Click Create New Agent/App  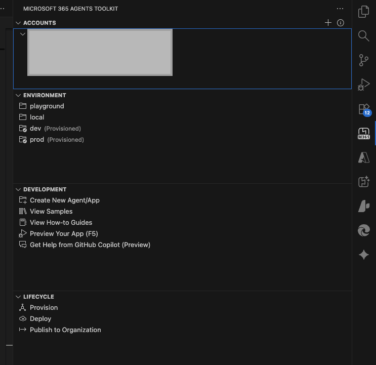(64, 200)
